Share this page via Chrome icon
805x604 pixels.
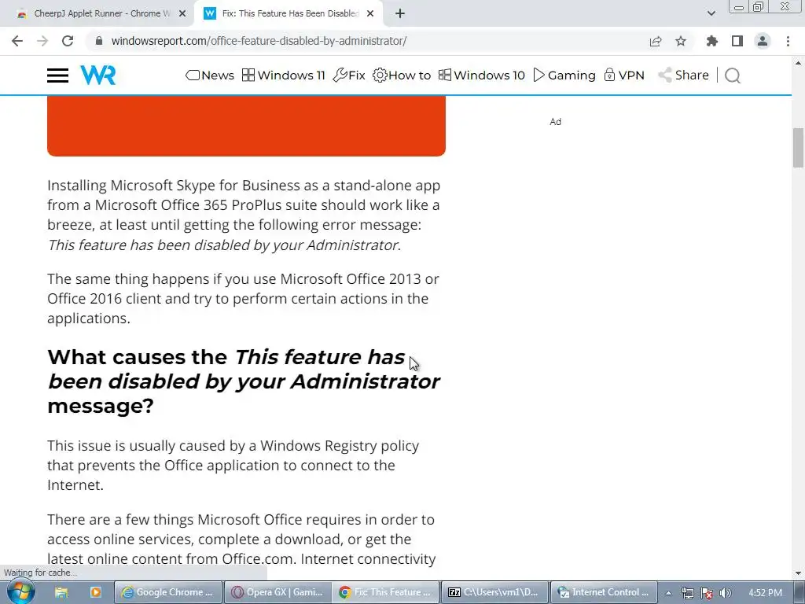(656, 41)
